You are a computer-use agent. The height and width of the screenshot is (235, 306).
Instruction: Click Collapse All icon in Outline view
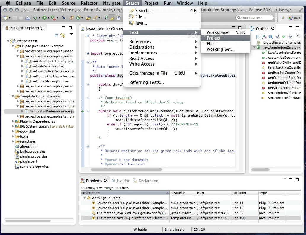[x=257, y=37]
